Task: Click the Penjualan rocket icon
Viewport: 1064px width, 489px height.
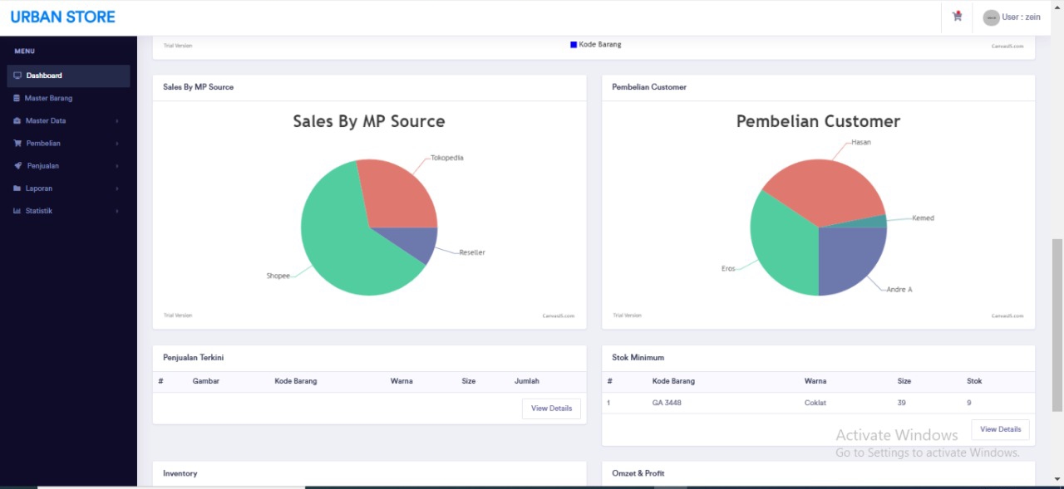Action: pyautogui.click(x=17, y=166)
